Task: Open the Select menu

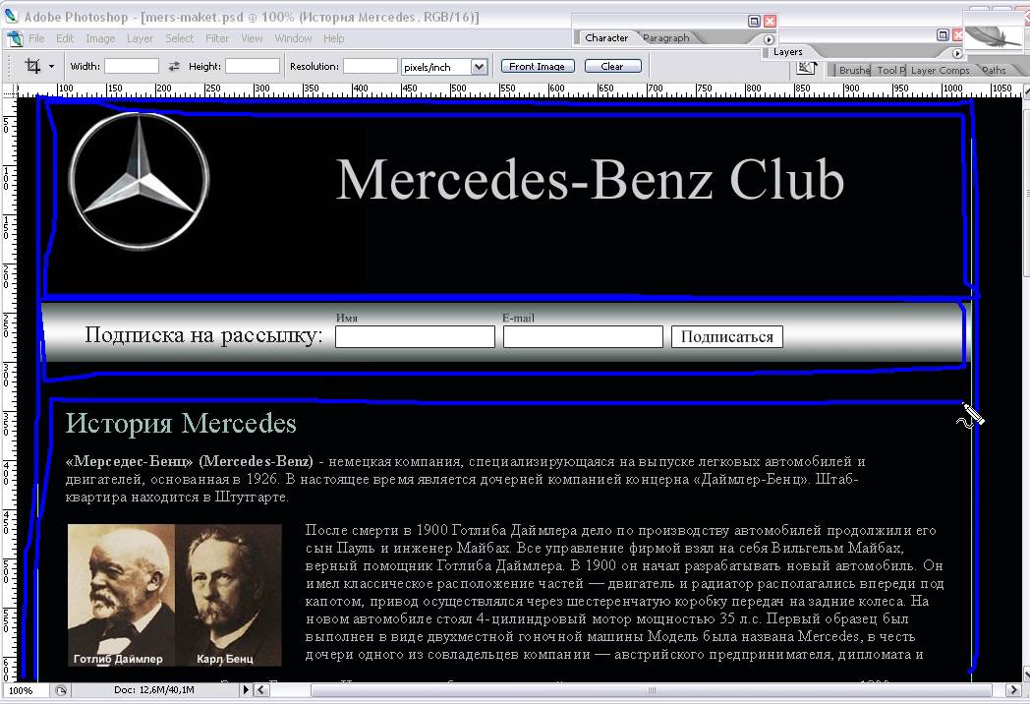Action: coord(179,38)
